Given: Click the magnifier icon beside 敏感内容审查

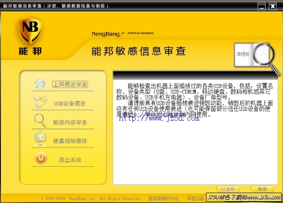Looking at the screenshot, I should tap(40, 121).
